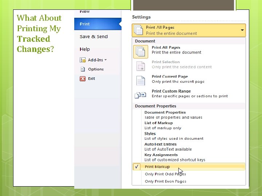Click the 'Document' section header

click(145, 41)
